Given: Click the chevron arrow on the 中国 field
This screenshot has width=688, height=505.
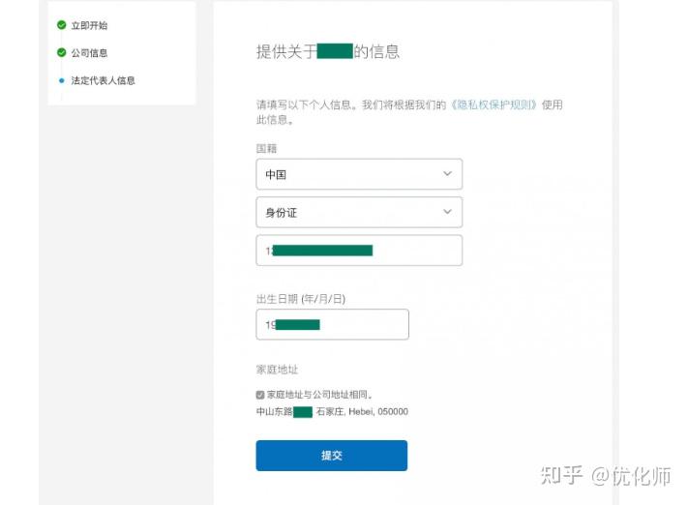Looking at the screenshot, I should 447,174.
